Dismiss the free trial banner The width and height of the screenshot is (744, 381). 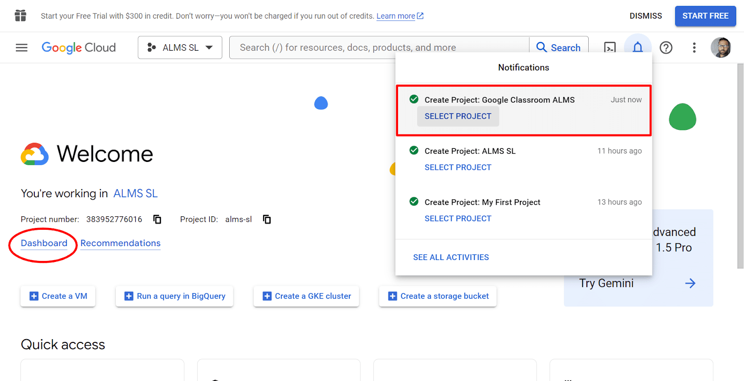point(645,16)
